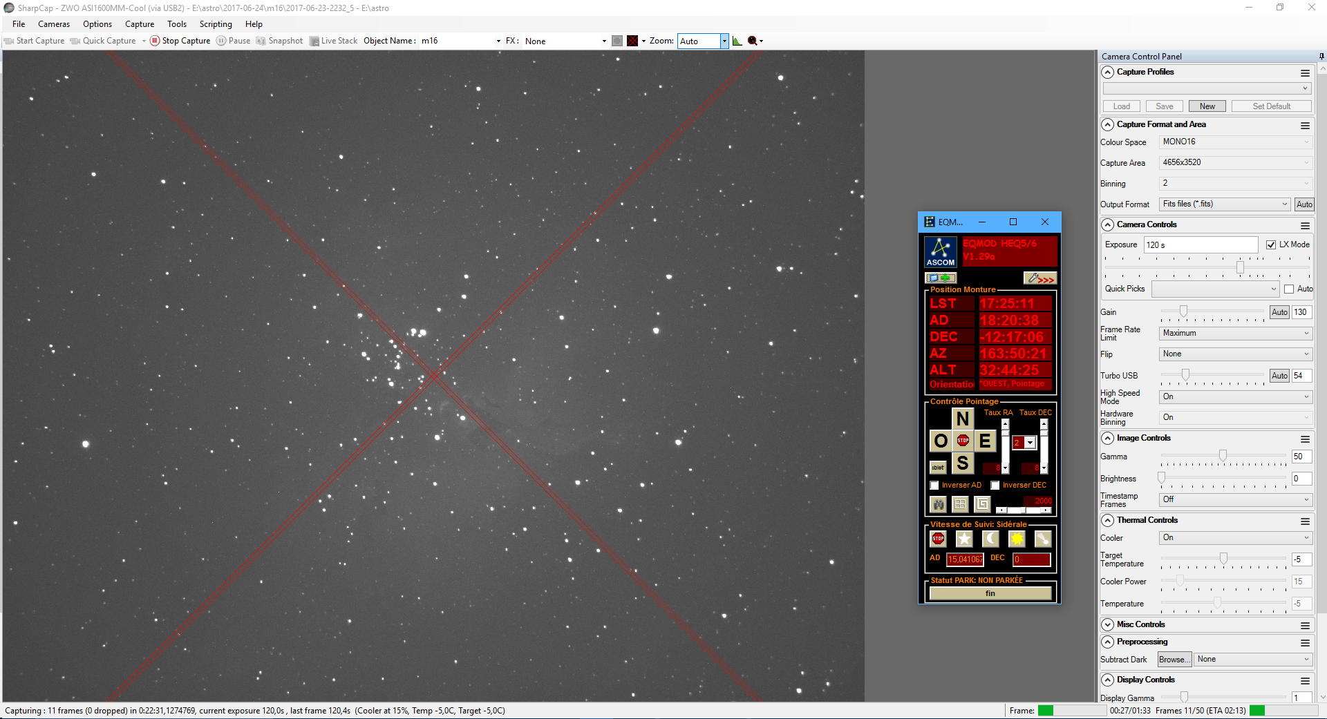This screenshot has height=719, width=1327.
Task: Click the mosaic grid icon in EQMOD
Action: click(x=961, y=504)
